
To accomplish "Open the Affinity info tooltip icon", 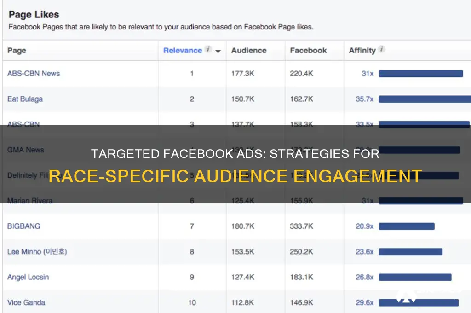I will pyautogui.click(x=381, y=49).
